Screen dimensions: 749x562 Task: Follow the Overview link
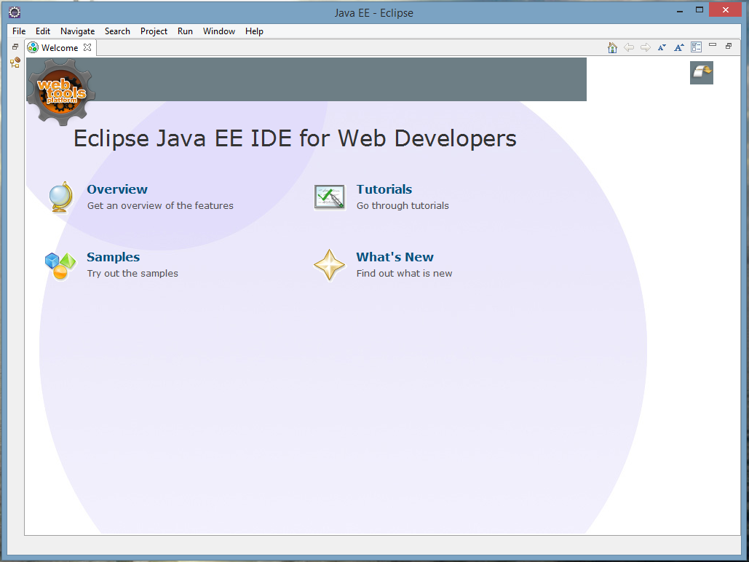click(x=117, y=189)
